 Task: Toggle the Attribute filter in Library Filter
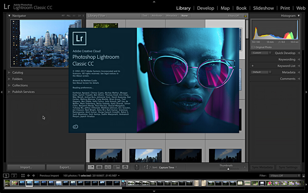point(157,15)
